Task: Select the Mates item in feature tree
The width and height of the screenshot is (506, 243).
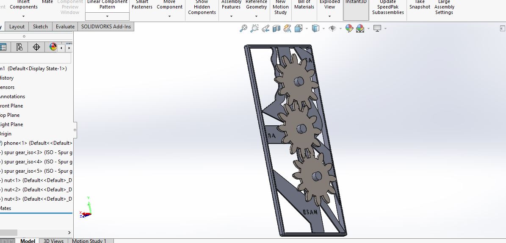Action: click(x=6, y=208)
